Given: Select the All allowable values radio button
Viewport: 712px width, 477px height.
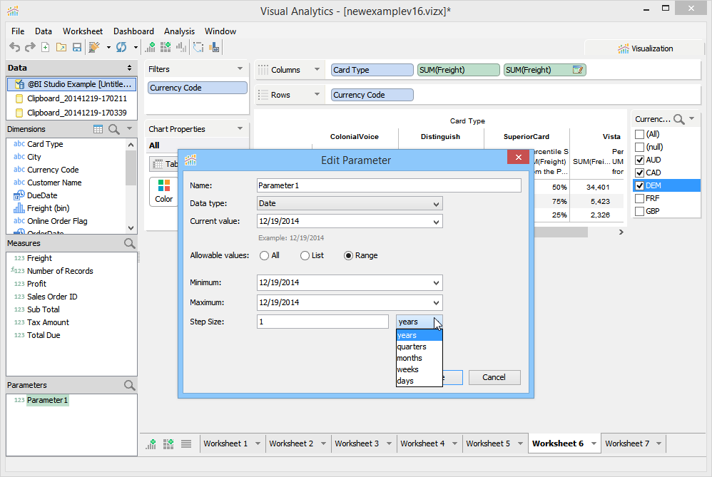Looking at the screenshot, I should pyautogui.click(x=265, y=255).
